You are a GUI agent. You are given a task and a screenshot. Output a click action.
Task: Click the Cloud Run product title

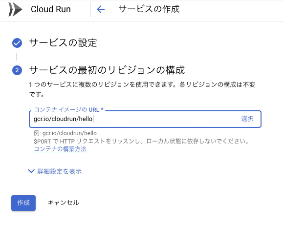[x=51, y=9]
